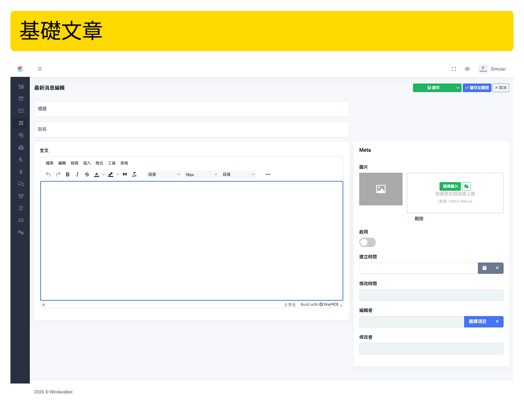Image resolution: width=524 pixels, height=415 pixels.
Task: Open the microphone icon in the sidebar
Action: [21, 172]
